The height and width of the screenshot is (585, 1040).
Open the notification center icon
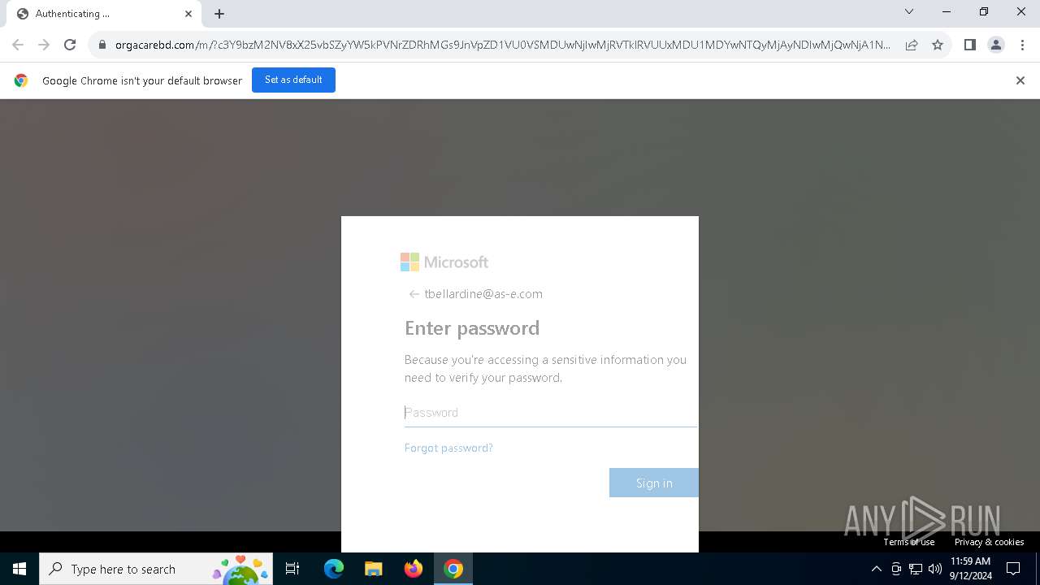pos(1013,569)
